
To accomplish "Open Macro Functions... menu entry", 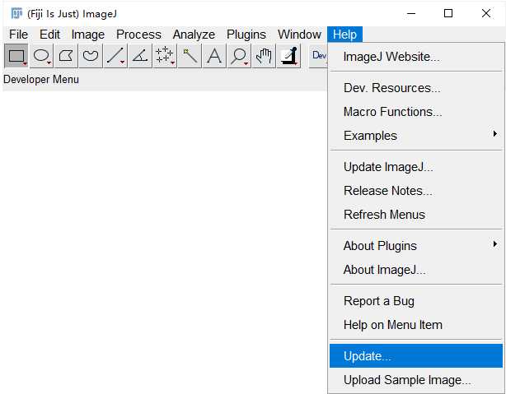I will point(416,112).
